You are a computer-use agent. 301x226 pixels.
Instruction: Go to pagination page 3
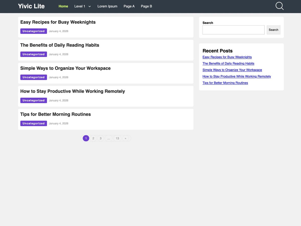[x=101, y=138]
